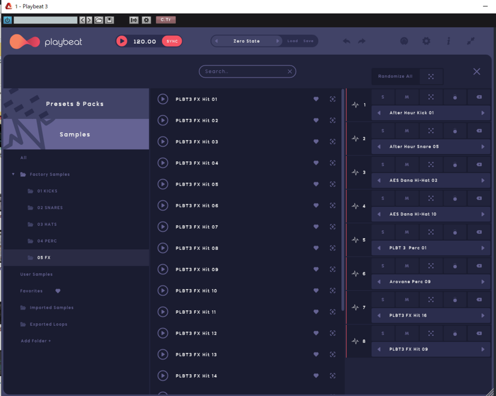Clear the sample on track 2

click(479, 131)
